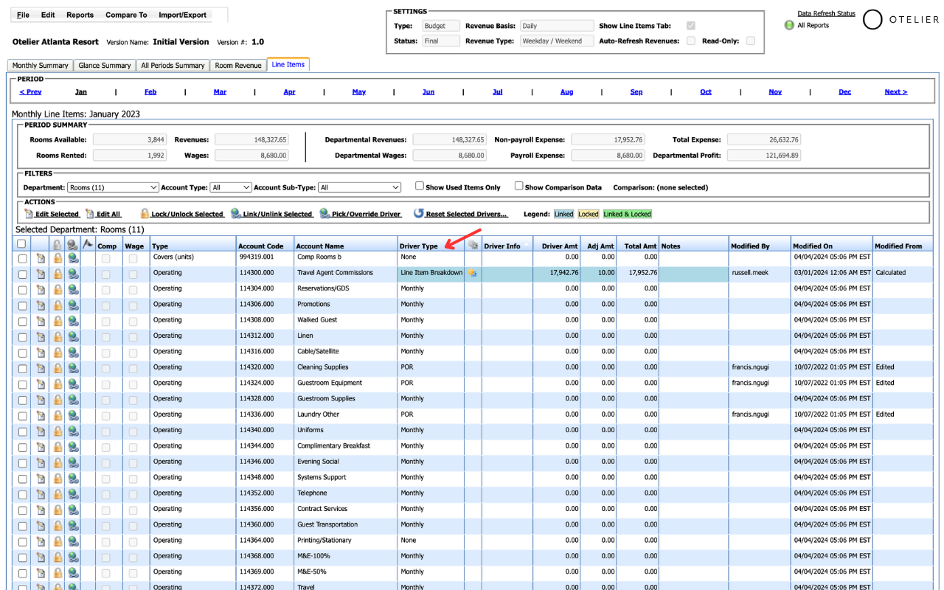The image size is (944, 590).
Task: Enable Show Used Items Only checkbox
Action: click(419, 187)
